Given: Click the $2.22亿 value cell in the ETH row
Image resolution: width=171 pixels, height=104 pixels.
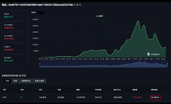Looking at the screenshot, I should coord(61,97).
